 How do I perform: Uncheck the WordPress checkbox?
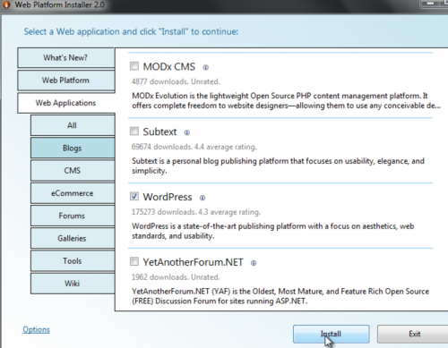[x=134, y=196]
